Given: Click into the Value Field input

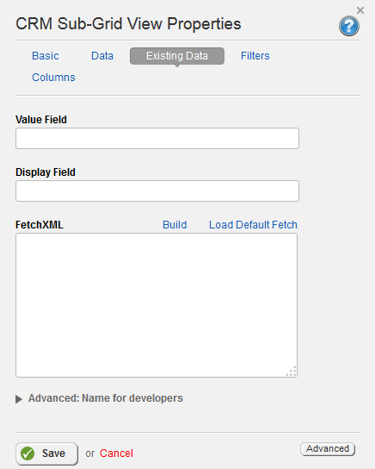Looking at the screenshot, I should [x=157, y=138].
